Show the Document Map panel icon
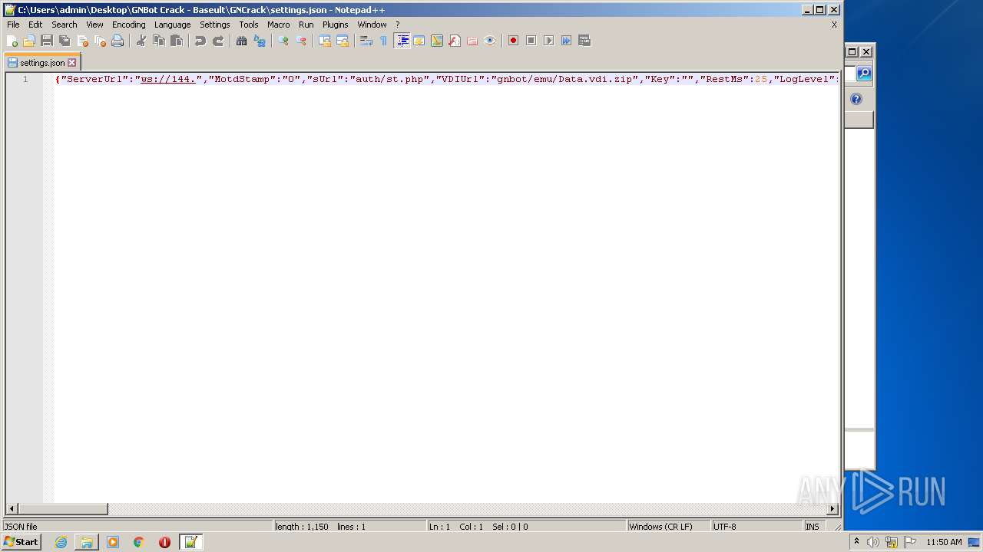 coord(437,41)
